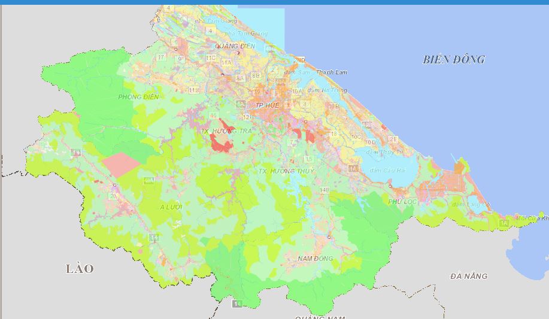Click road marker 21 on the coast
Screen dimensions: 549x319
393,139
